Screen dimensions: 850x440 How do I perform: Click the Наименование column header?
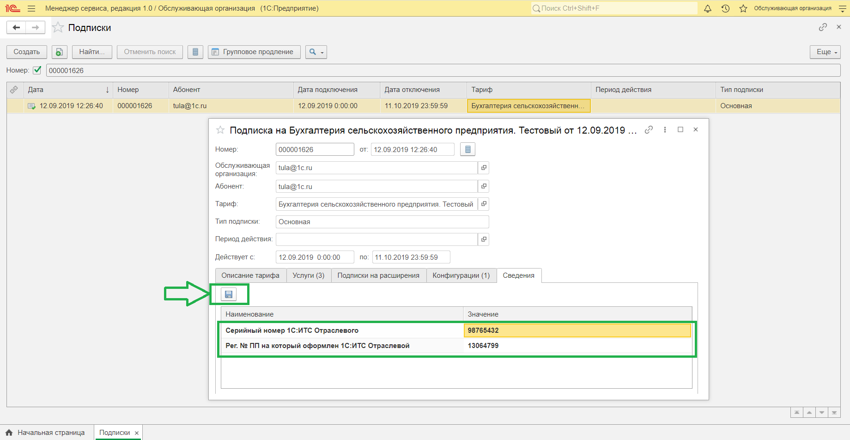[x=342, y=314]
